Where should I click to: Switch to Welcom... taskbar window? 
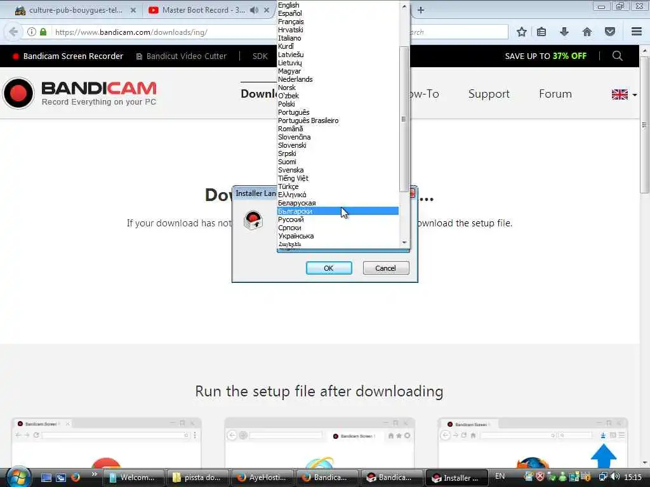click(x=133, y=477)
